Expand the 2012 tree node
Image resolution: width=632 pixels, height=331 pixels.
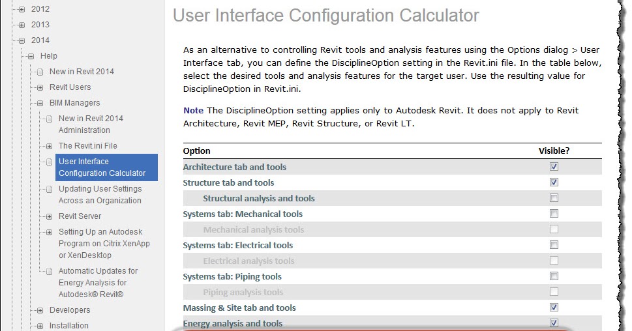click(22, 9)
